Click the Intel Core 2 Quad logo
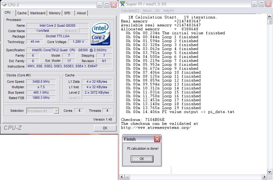 tap(100, 33)
